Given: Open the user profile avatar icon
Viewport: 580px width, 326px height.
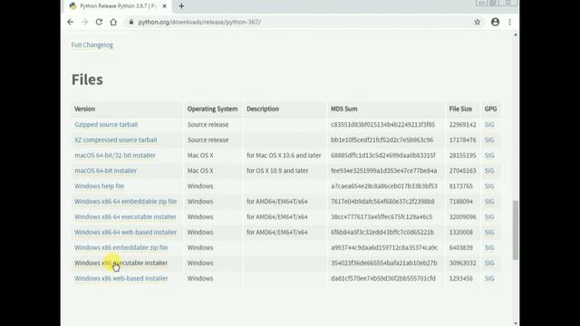Looking at the screenshot, I should click(495, 22).
